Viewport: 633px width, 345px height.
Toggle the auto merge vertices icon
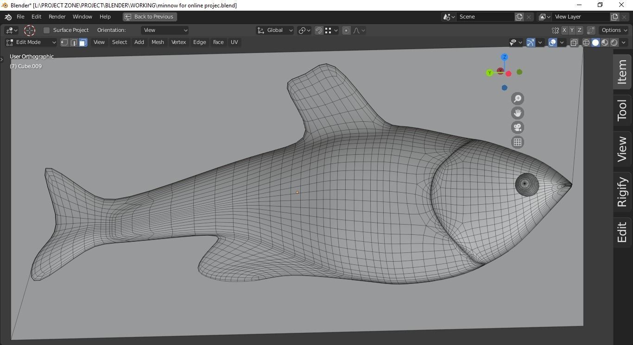591,30
